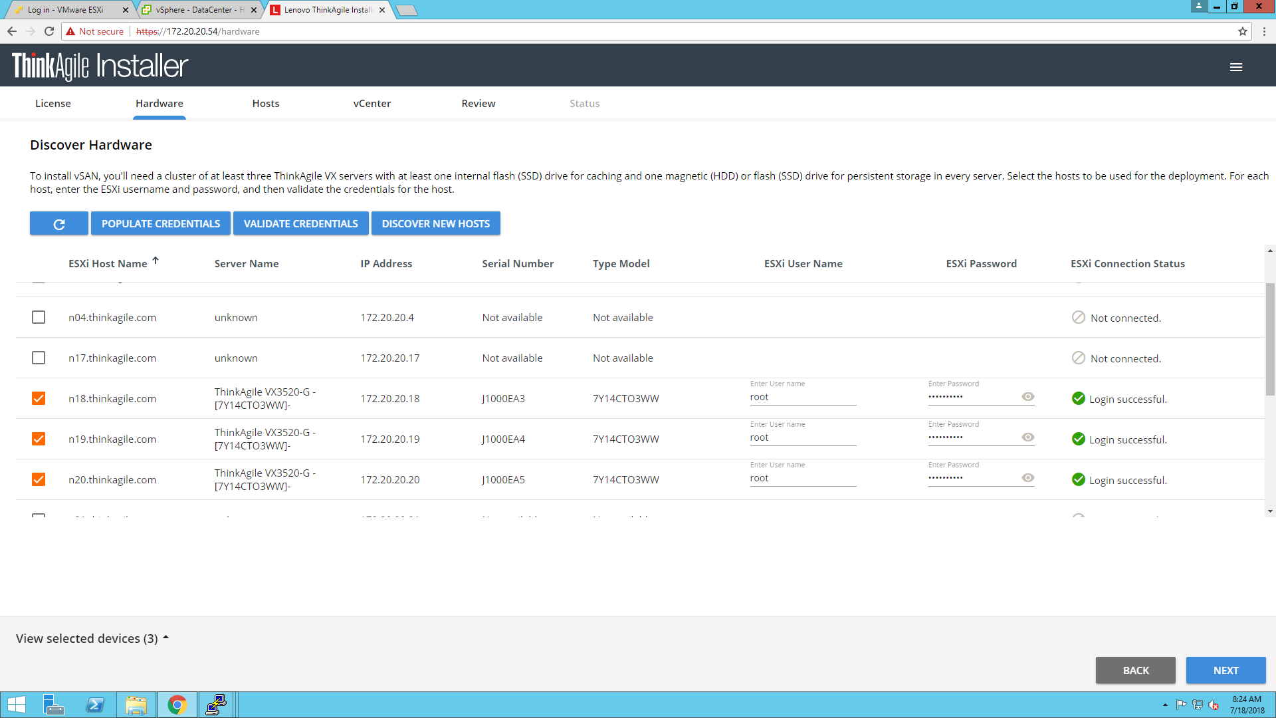Click the VALIDATE CREDENTIALS button
The height and width of the screenshot is (718, 1276).
[300, 224]
